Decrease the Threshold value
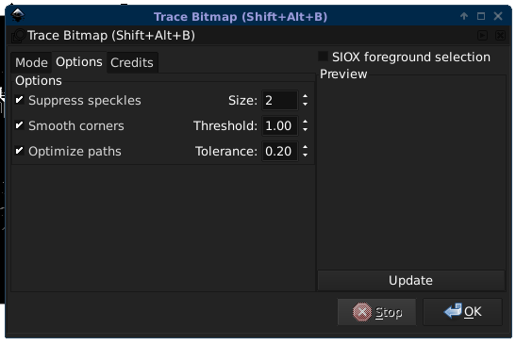 click(x=305, y=129)
